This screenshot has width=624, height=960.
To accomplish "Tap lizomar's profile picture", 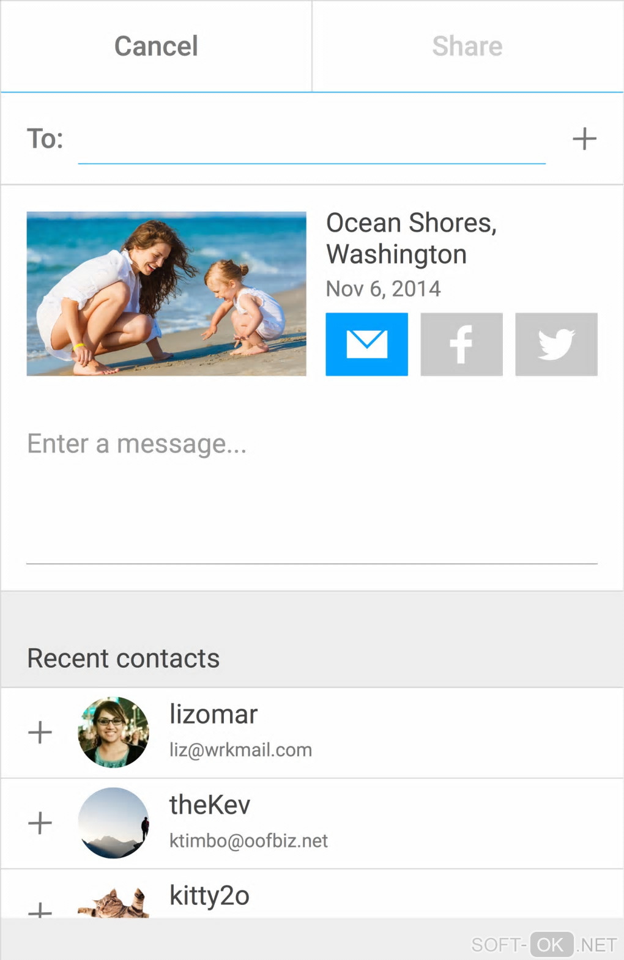I will (x=113, y=732).
